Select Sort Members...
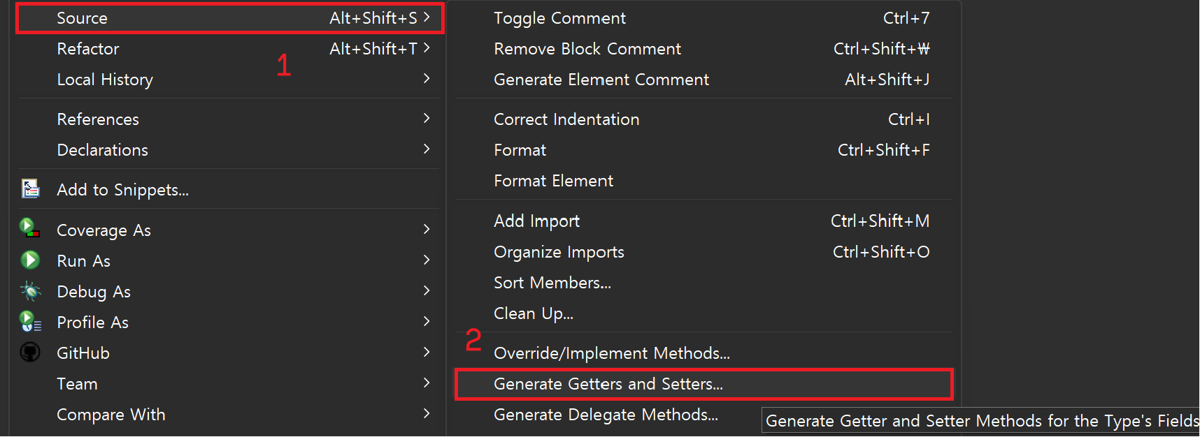 click(704, 283)
